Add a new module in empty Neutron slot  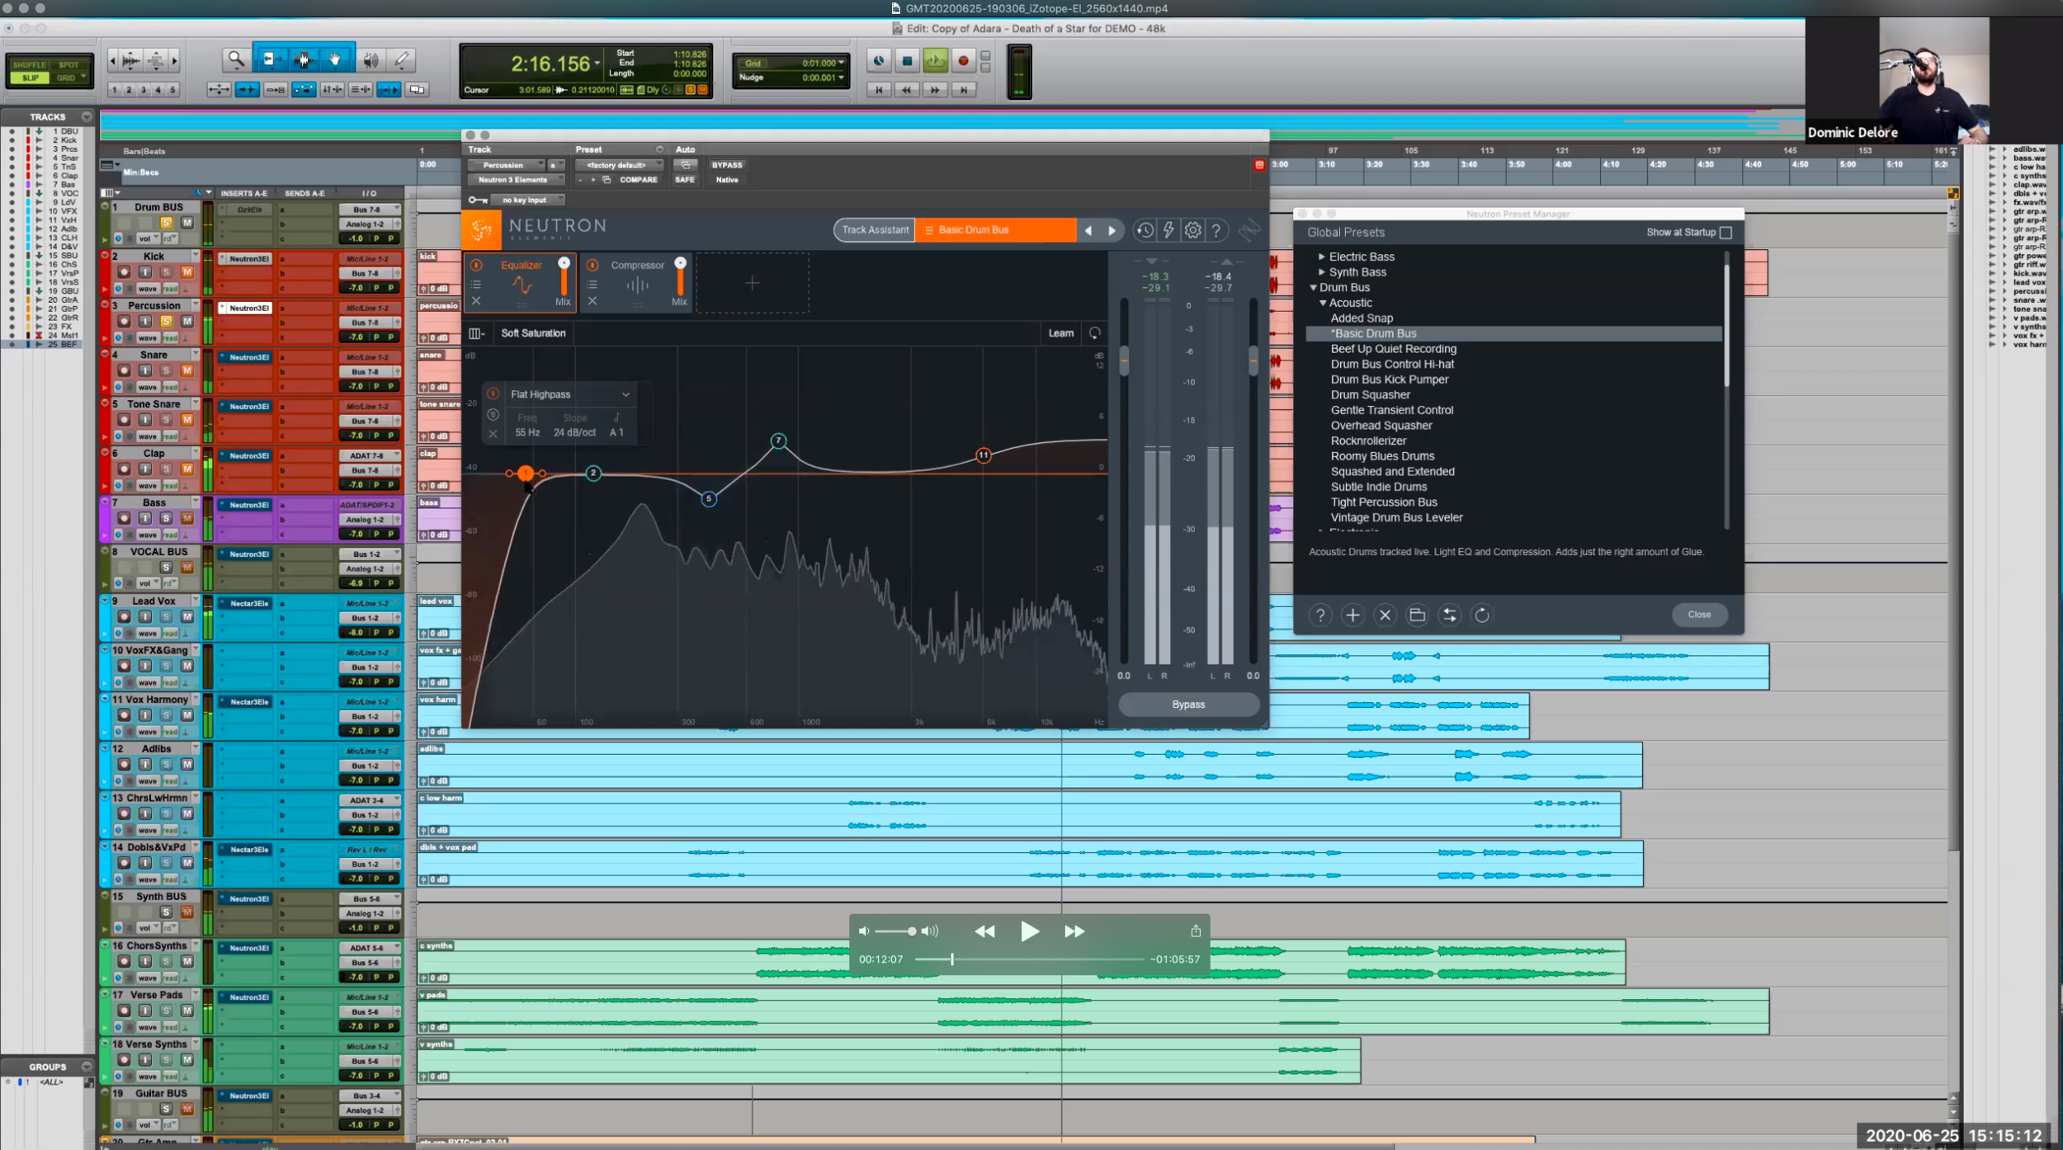coord(752,283)
